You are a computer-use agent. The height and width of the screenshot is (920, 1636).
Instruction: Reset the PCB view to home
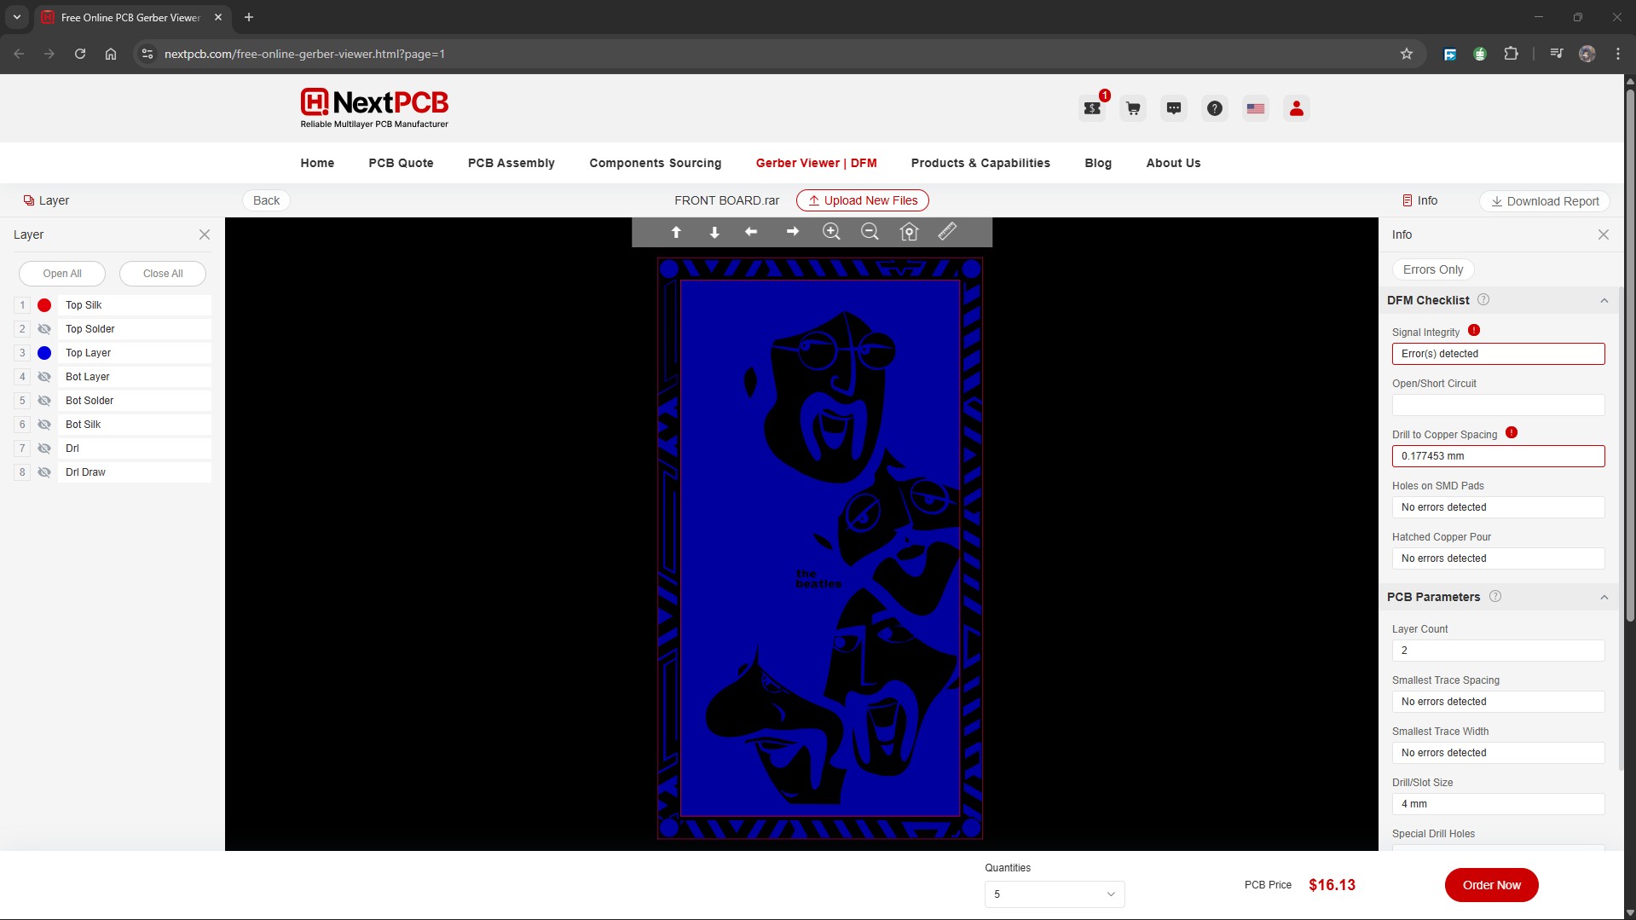909,232
